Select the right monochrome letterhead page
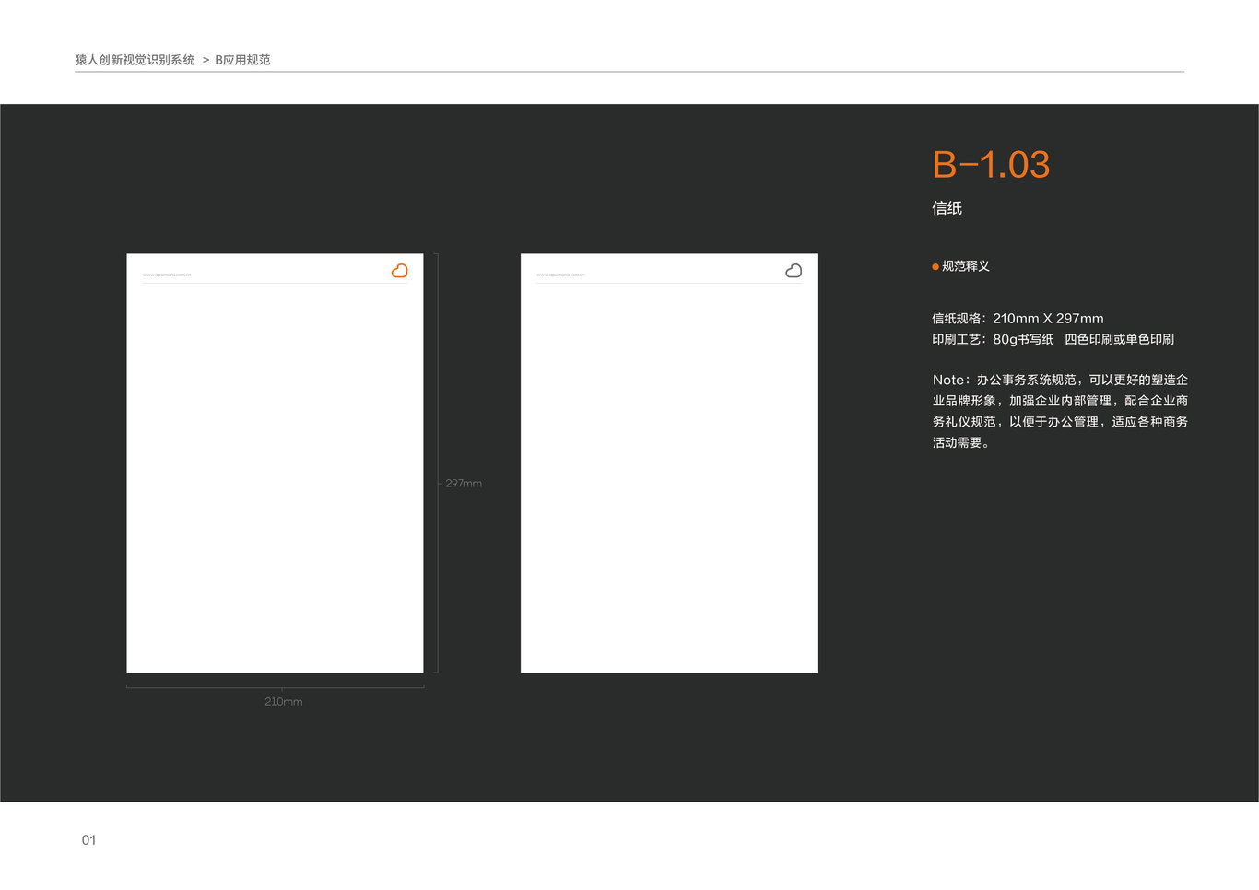The width and height of the screenshot is (1259, 890). [x=669, y=463]
